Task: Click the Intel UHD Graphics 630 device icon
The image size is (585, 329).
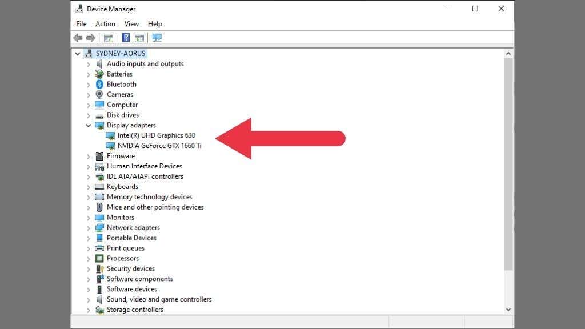Action: coord(110,135)
